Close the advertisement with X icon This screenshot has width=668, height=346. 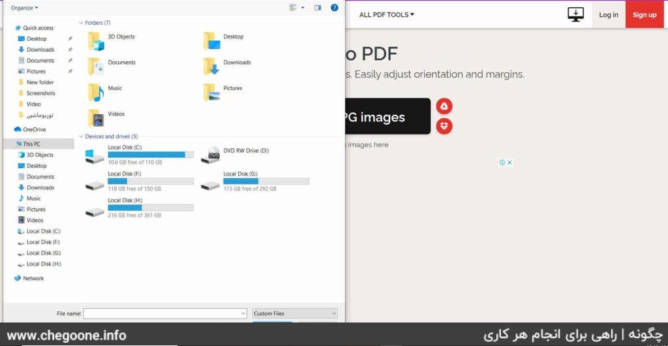[x=509, y=163]
